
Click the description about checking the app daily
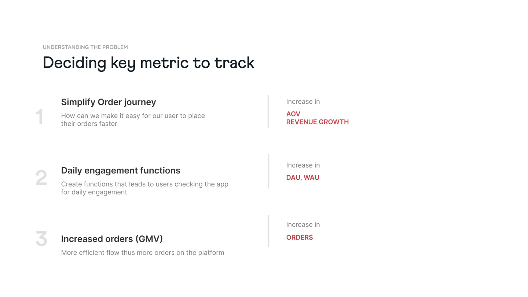click(145, 188)
